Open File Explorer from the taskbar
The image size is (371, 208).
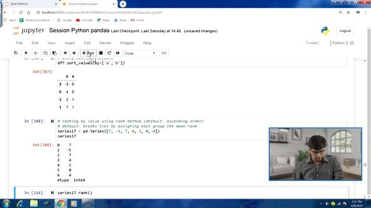(x=34, y=203)
